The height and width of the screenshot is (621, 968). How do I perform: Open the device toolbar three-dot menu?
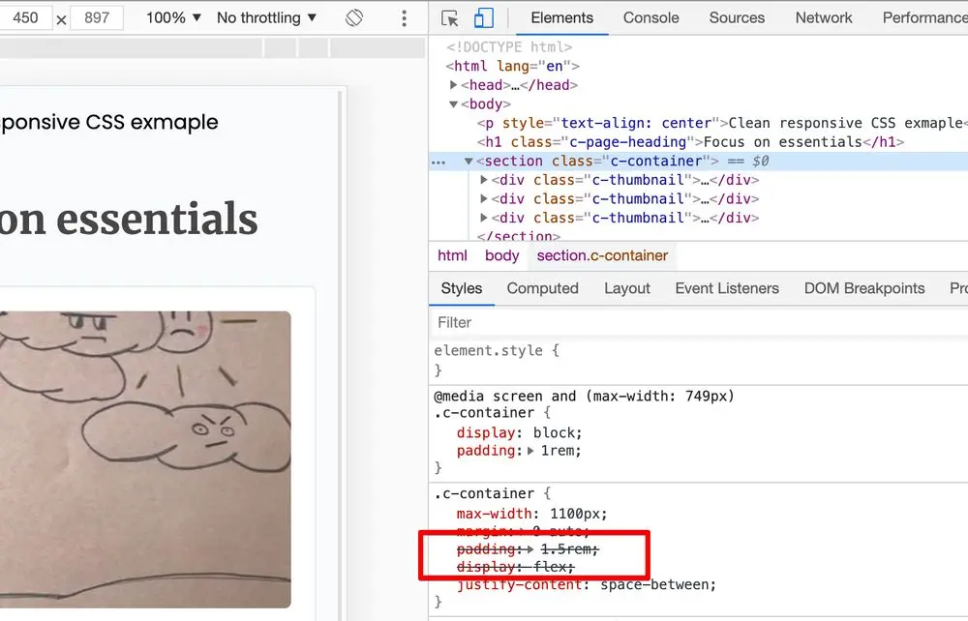point(404,17)
